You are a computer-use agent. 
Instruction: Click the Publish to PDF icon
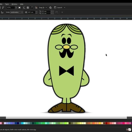pos(3,8)
